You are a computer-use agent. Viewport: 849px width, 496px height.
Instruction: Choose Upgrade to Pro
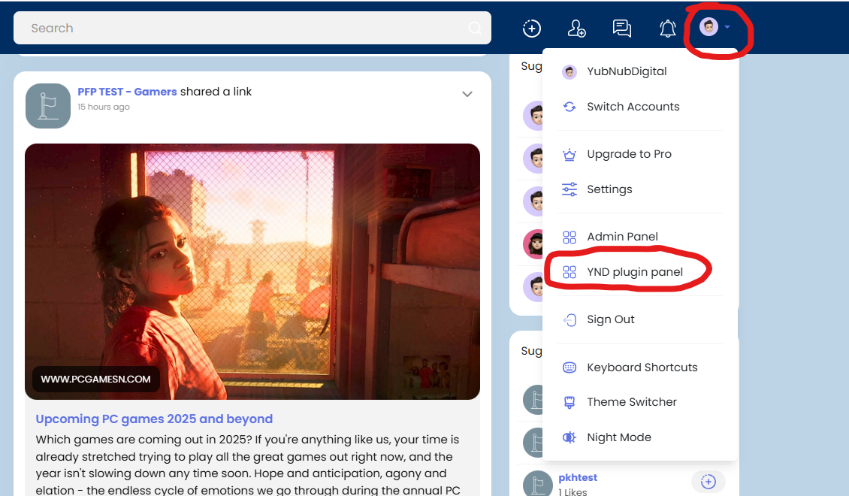(x=640, y=154)
